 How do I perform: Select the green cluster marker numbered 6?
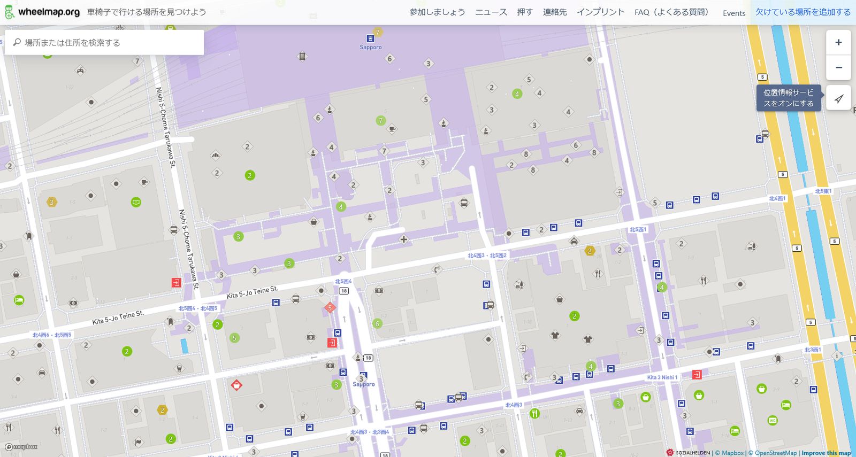[377, 323]
